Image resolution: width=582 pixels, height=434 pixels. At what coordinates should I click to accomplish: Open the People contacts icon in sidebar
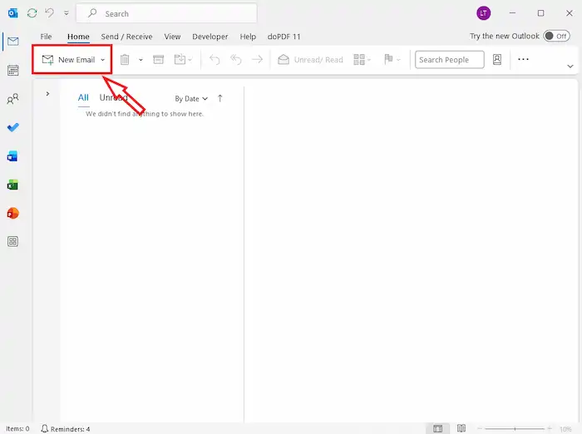(12, 100)
